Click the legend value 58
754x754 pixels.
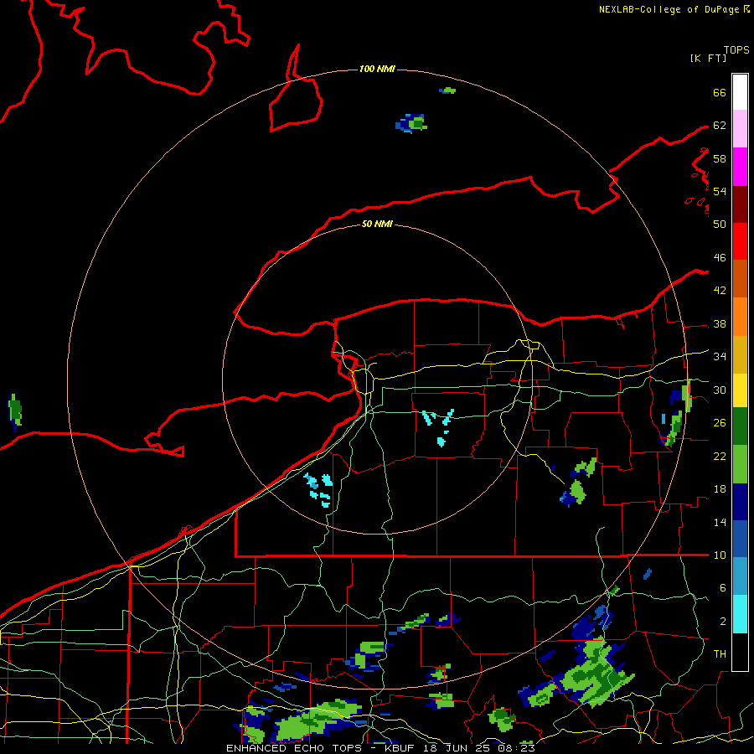point(720,158)
